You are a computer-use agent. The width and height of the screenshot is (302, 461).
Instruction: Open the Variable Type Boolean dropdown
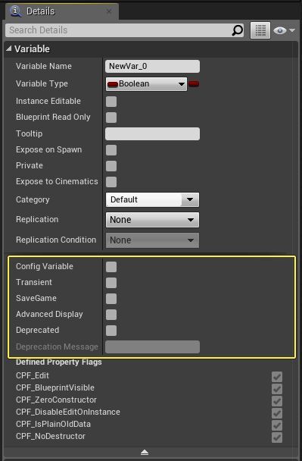[x=146, y=84]
